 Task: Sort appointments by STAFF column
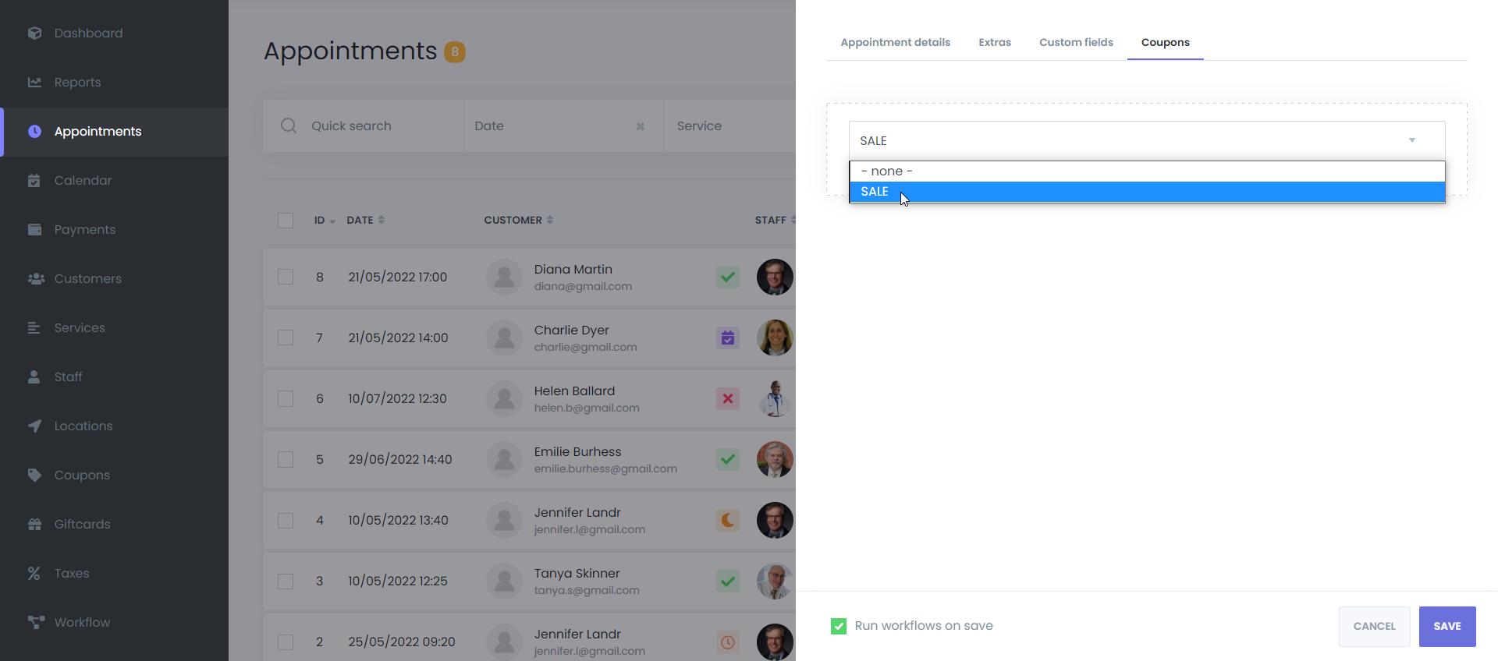point(776,221)
